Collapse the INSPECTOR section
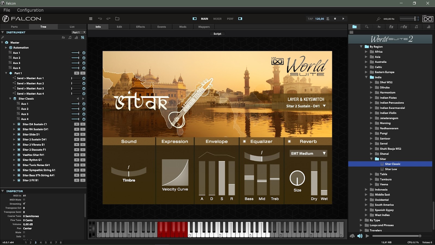The image size is (435, 245). click(x=2, y=191)
